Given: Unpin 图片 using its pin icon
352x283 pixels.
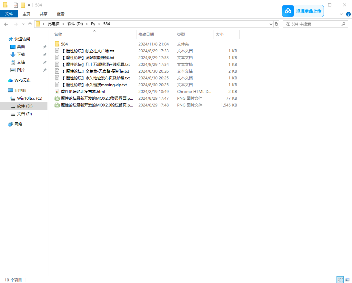Looking at the screenshot, I should pyautogui.click(x=45, y=70).
